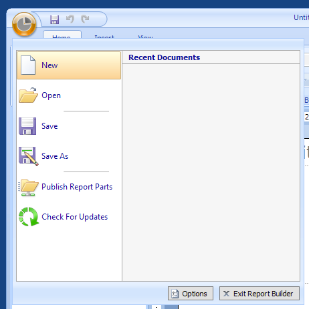Click the Recent Documents heading
Viewport: 309px width, 309px height.
(165, 57)
